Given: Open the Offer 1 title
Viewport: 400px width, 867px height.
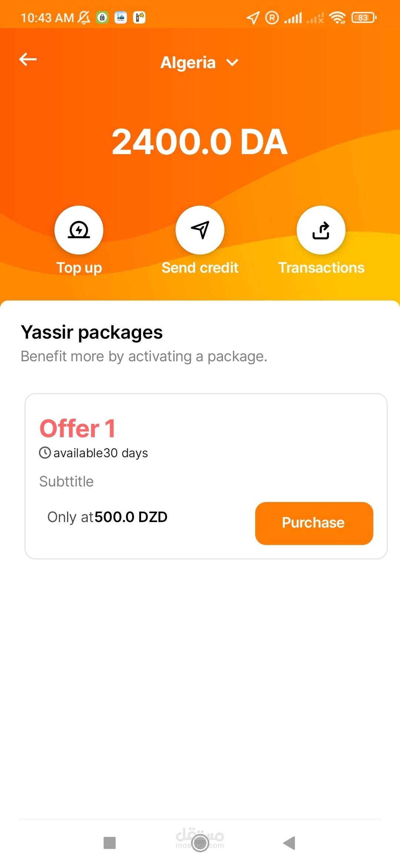Looking at the screenshot, I should coord(77,428).
